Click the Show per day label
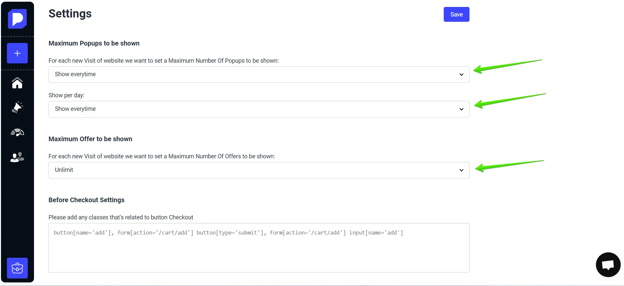Screen dimensions: 624x286 pyautogui.click(x=66, y=95)
